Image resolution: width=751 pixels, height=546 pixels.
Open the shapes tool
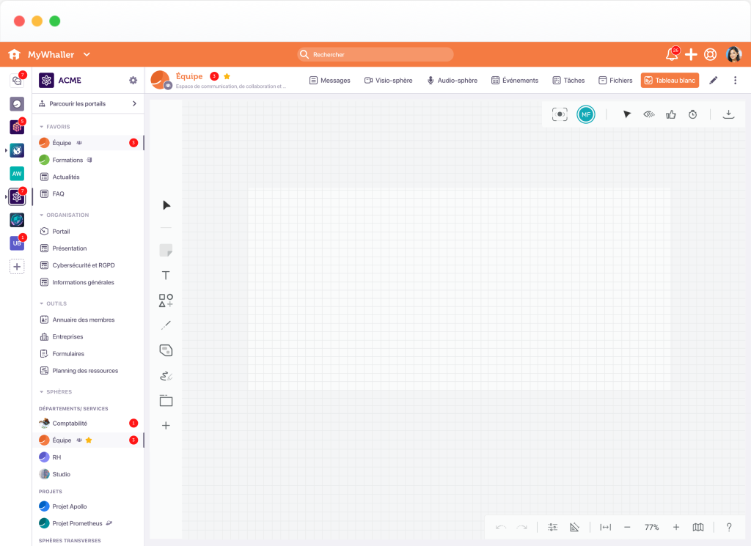[x=166, y=300]
